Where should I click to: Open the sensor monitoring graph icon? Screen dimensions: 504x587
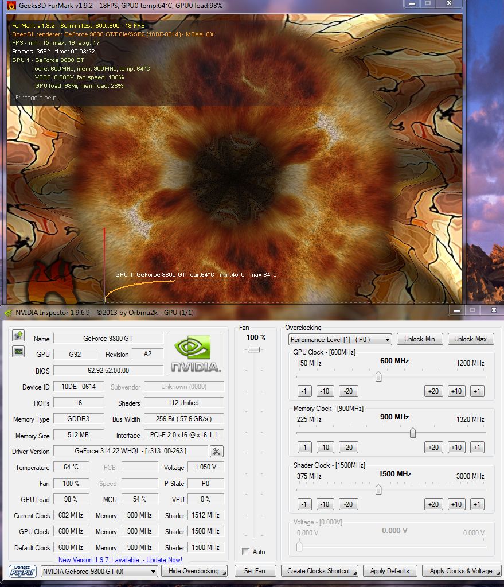tap(18, 352)
